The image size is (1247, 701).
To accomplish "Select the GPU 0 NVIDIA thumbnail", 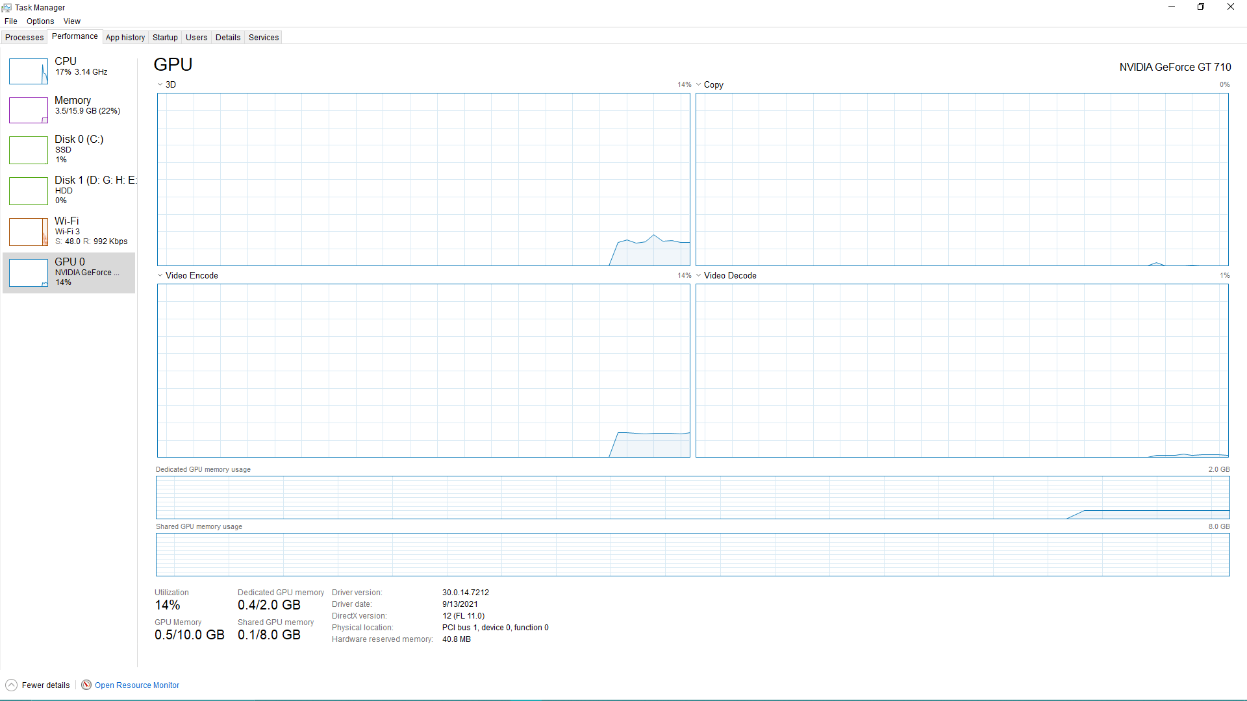I will coord(29,273).
